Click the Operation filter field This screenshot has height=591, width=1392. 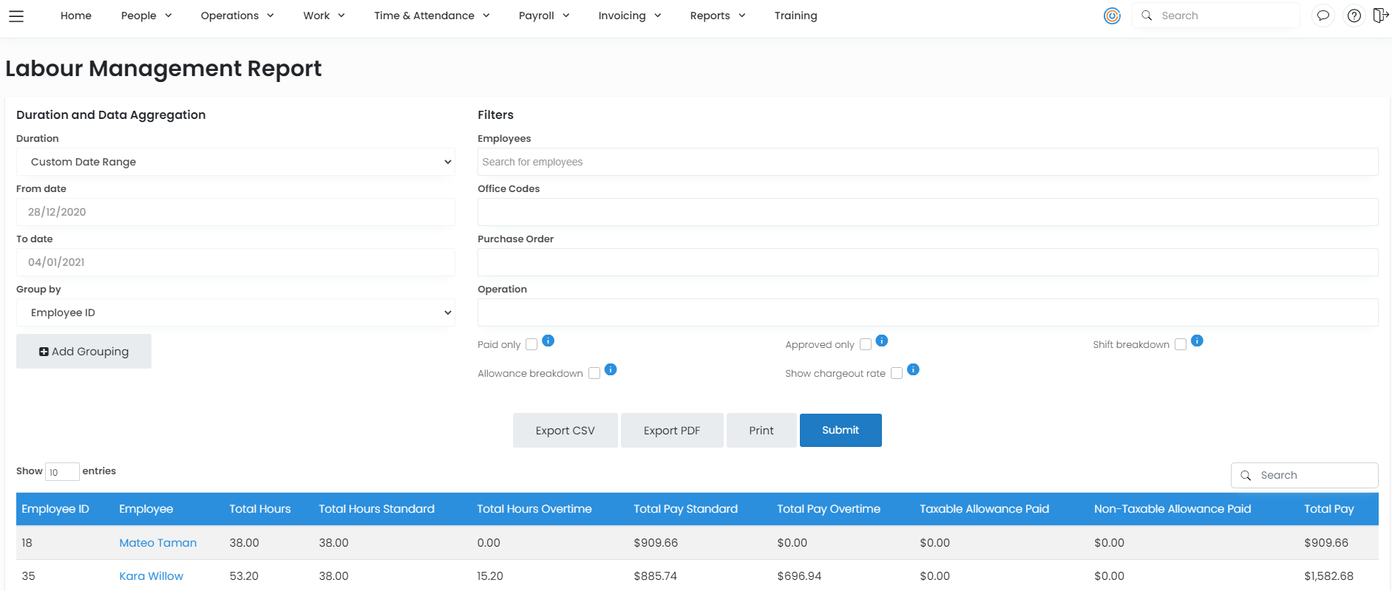point(928,312)
